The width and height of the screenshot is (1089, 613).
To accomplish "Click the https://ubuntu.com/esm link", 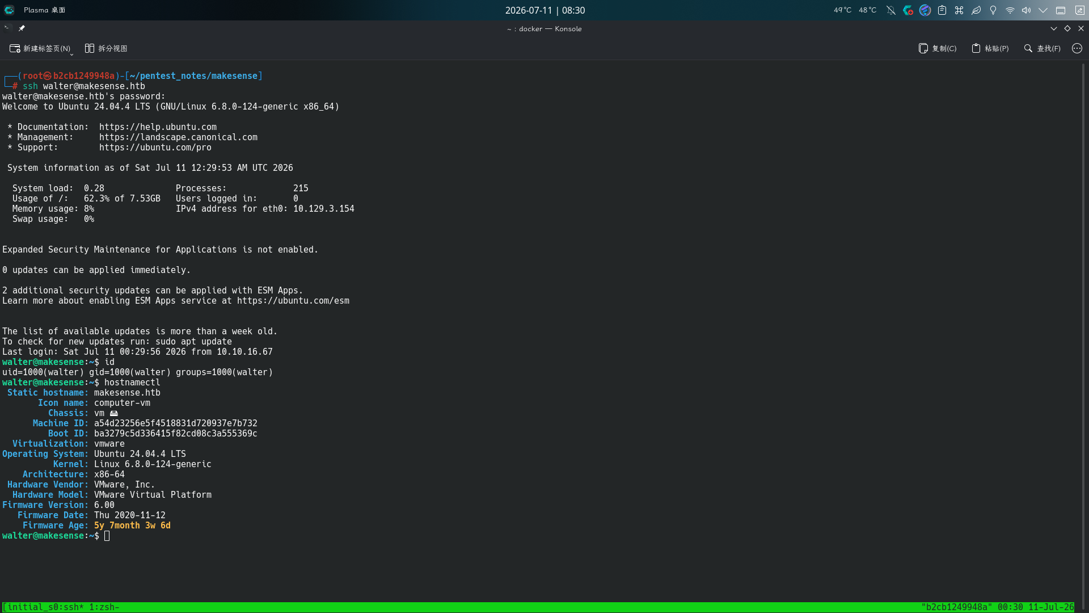I will pyautogui.click(x=293, y=301).
